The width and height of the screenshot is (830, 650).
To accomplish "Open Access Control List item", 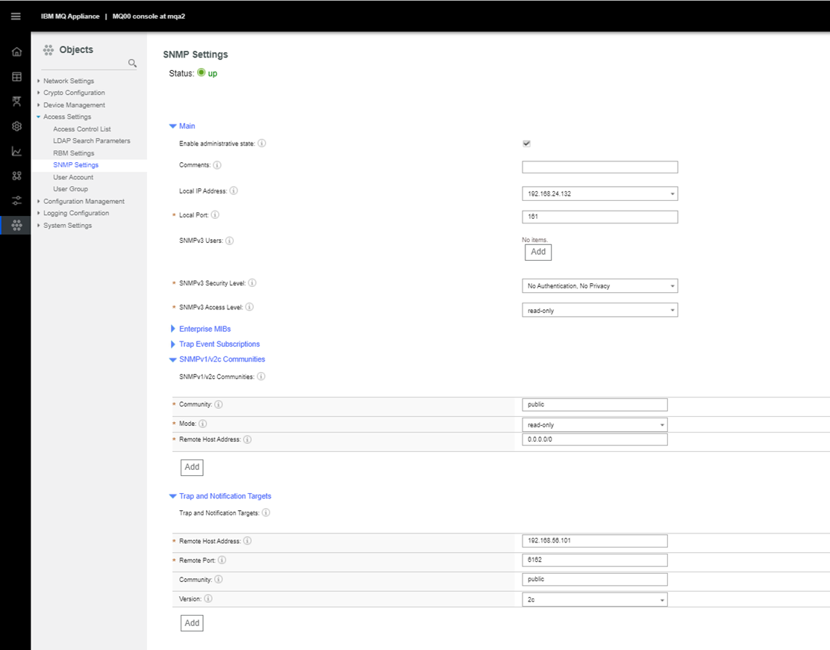I will tap(82, 129).
